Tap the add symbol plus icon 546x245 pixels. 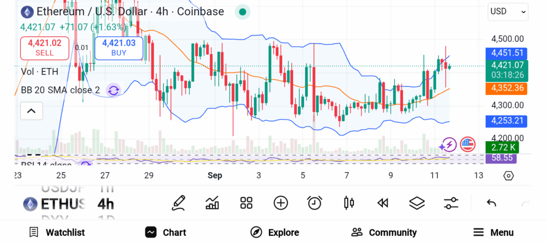[x=280, y=202]
